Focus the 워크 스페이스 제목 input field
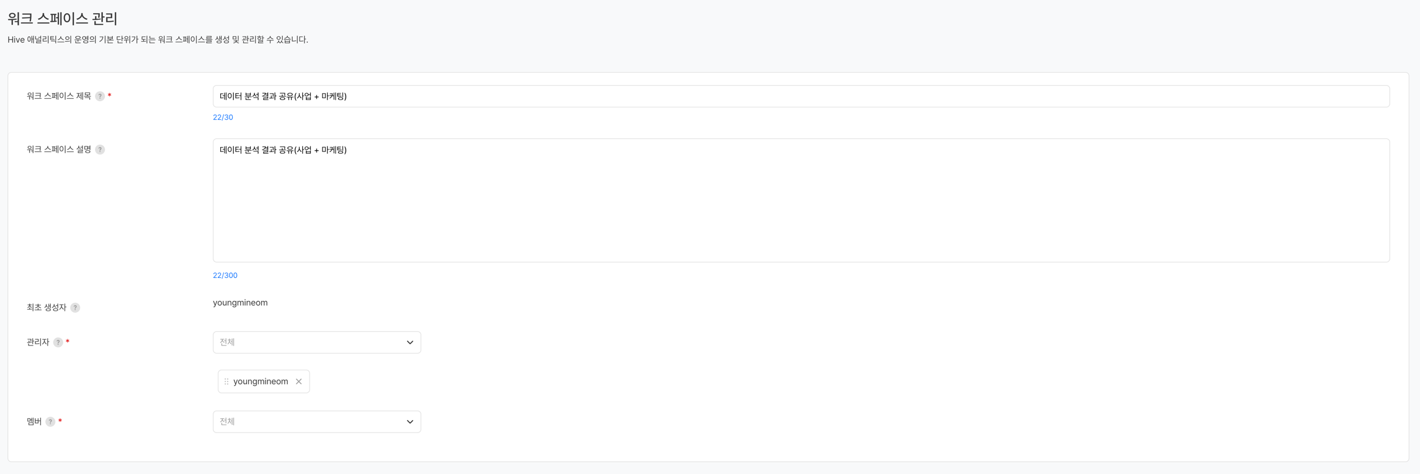Viewport: 1420px width, 474px height. 800,97
